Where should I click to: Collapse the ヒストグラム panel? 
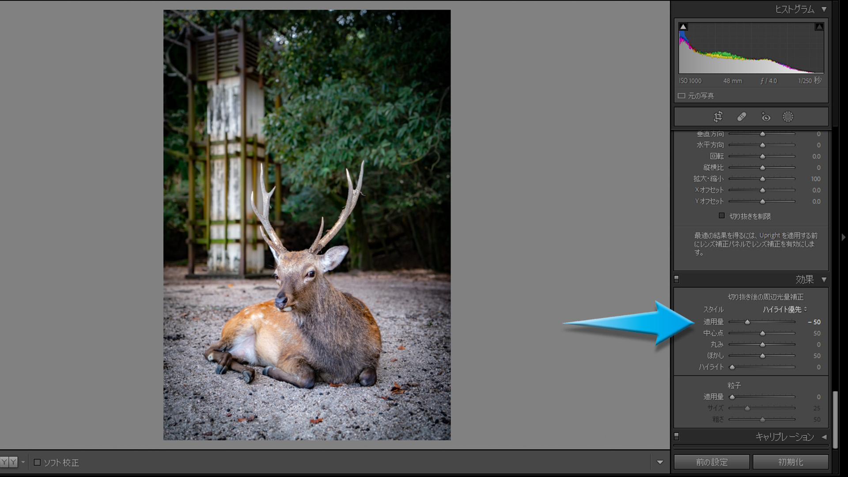[824, 9]
